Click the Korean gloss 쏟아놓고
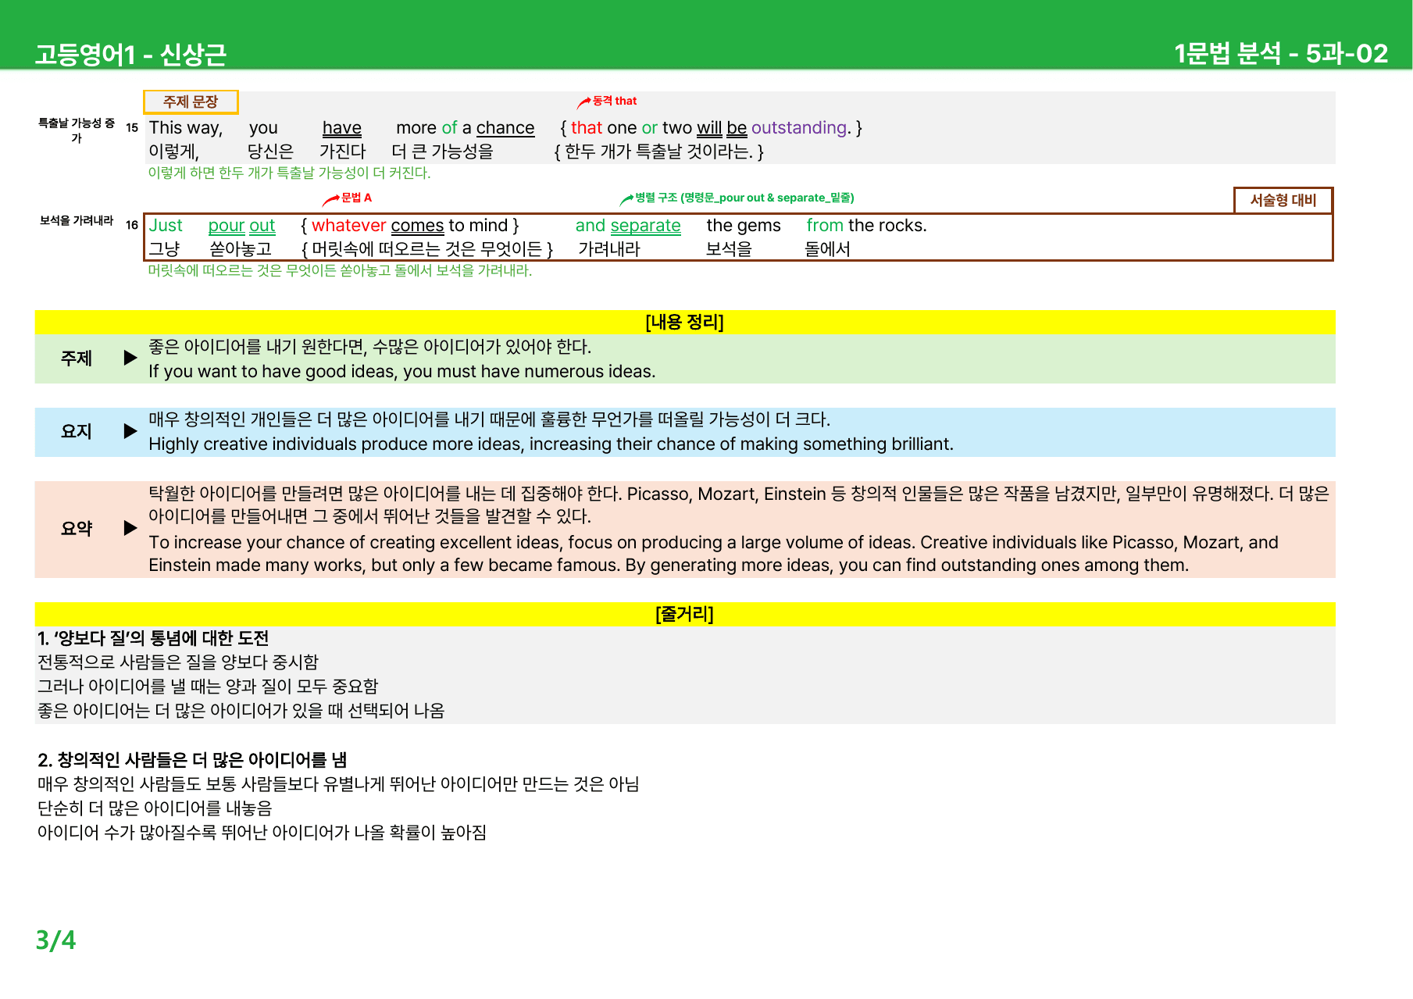The width and height of the screenshot is (1413, 999). 241,249
